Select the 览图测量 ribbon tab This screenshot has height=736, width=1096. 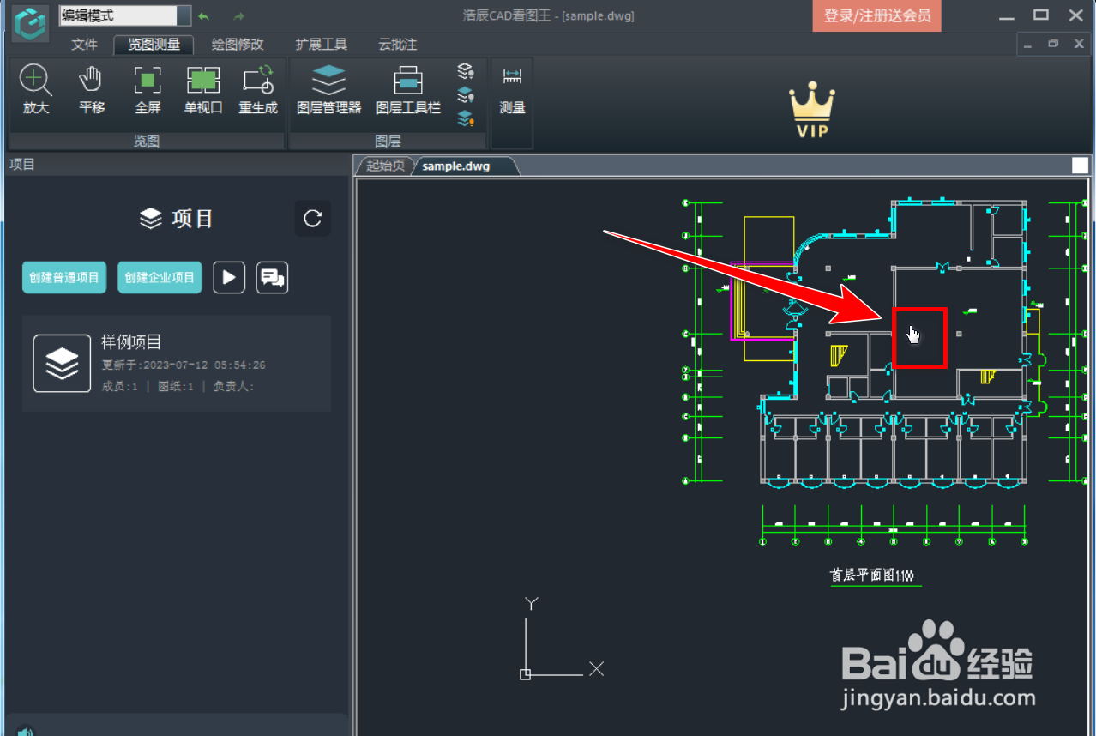pos(154,45)
